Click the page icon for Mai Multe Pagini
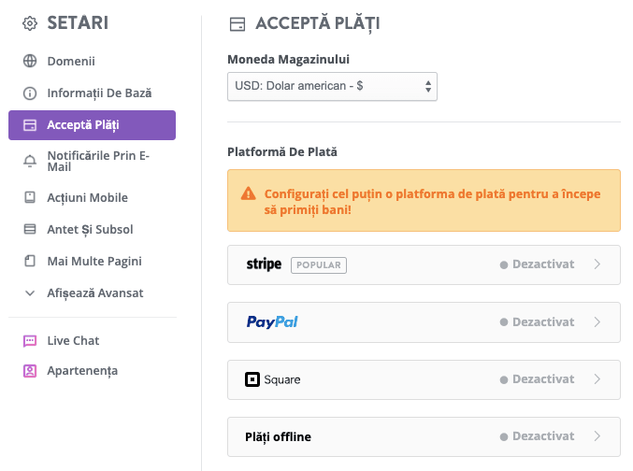This screenshot has height=471, width=633. 30,261
